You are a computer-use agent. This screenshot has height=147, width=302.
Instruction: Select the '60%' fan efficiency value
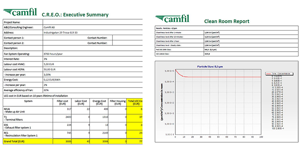46,90
